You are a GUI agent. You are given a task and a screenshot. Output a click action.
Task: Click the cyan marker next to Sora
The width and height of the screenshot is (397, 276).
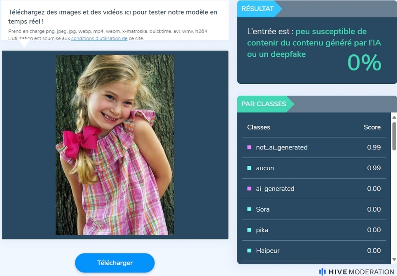(249, 209)
